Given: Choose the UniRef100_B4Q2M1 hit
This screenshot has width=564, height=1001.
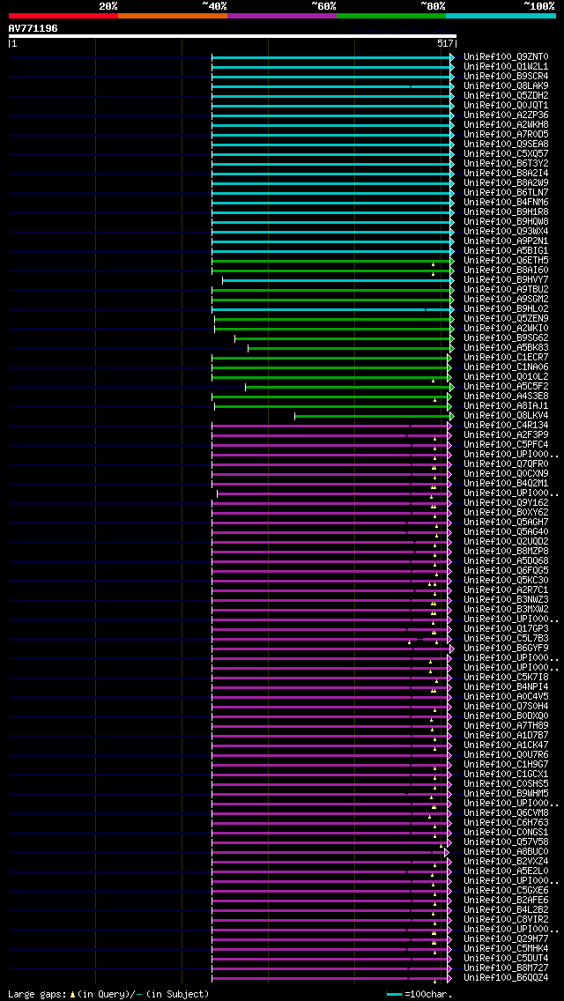Looking at the screenshot, I should [506, 483].
